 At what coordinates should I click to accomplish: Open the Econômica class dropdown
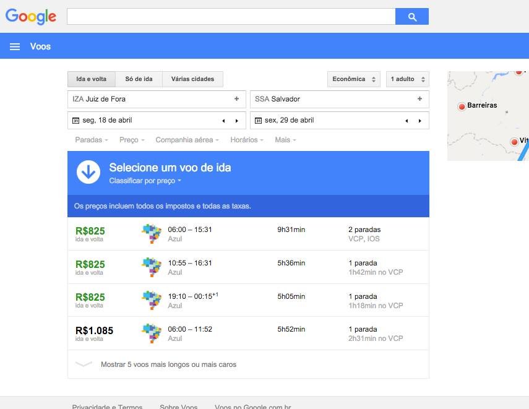[x=355, y=79]
